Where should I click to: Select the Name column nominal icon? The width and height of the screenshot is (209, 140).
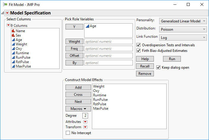click(x=13, y=31)
